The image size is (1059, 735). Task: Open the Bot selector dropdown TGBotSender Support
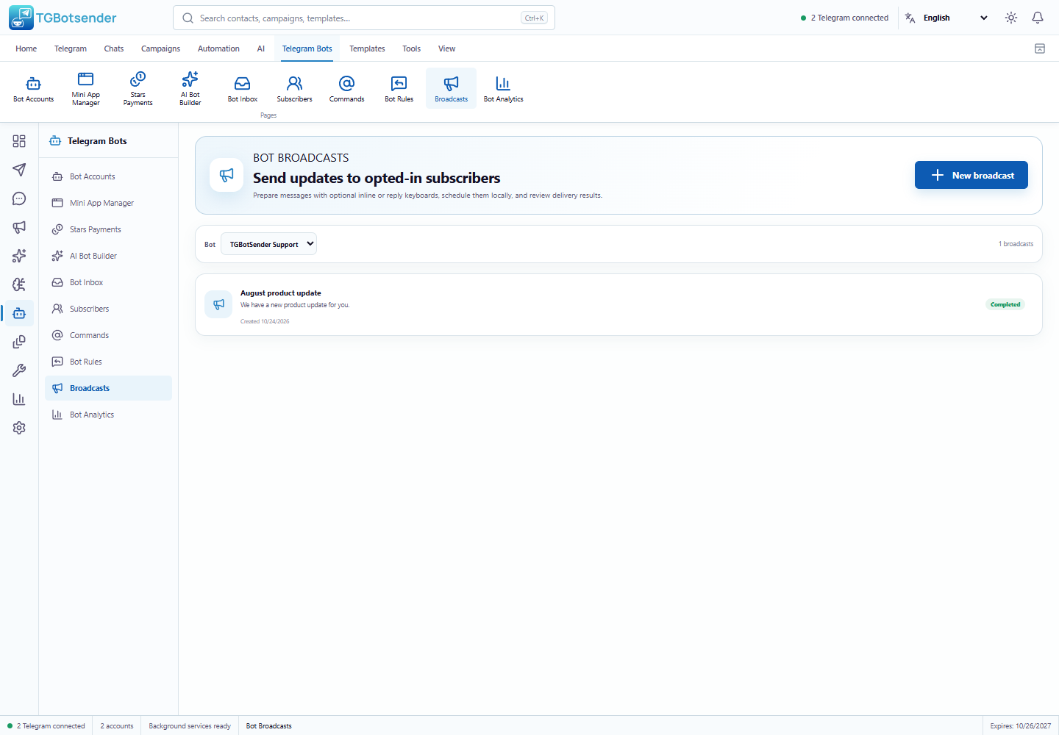click(x=269, y=244)
